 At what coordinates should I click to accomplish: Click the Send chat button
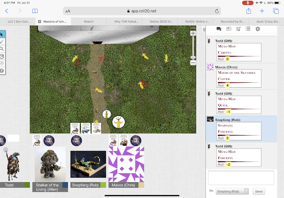tap(259, 191)
